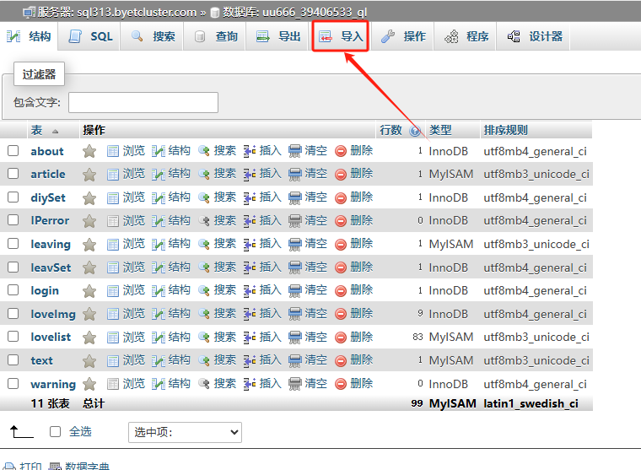641x470 pixels.
Task: Click insert icon in login row
Action: 250,290
